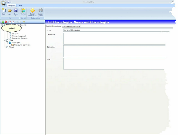Open the Archivi cabinet icon

click(x=23, y=10)
